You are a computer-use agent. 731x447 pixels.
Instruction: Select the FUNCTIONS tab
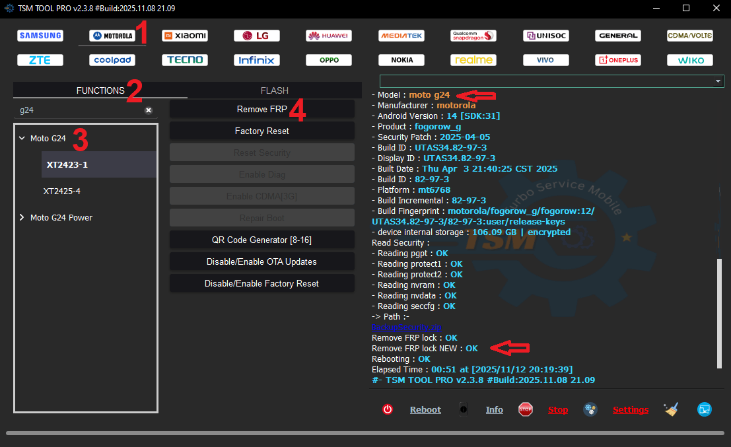100,90
